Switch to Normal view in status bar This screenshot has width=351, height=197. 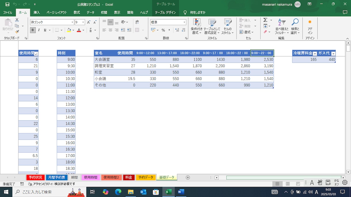[277, 184]
